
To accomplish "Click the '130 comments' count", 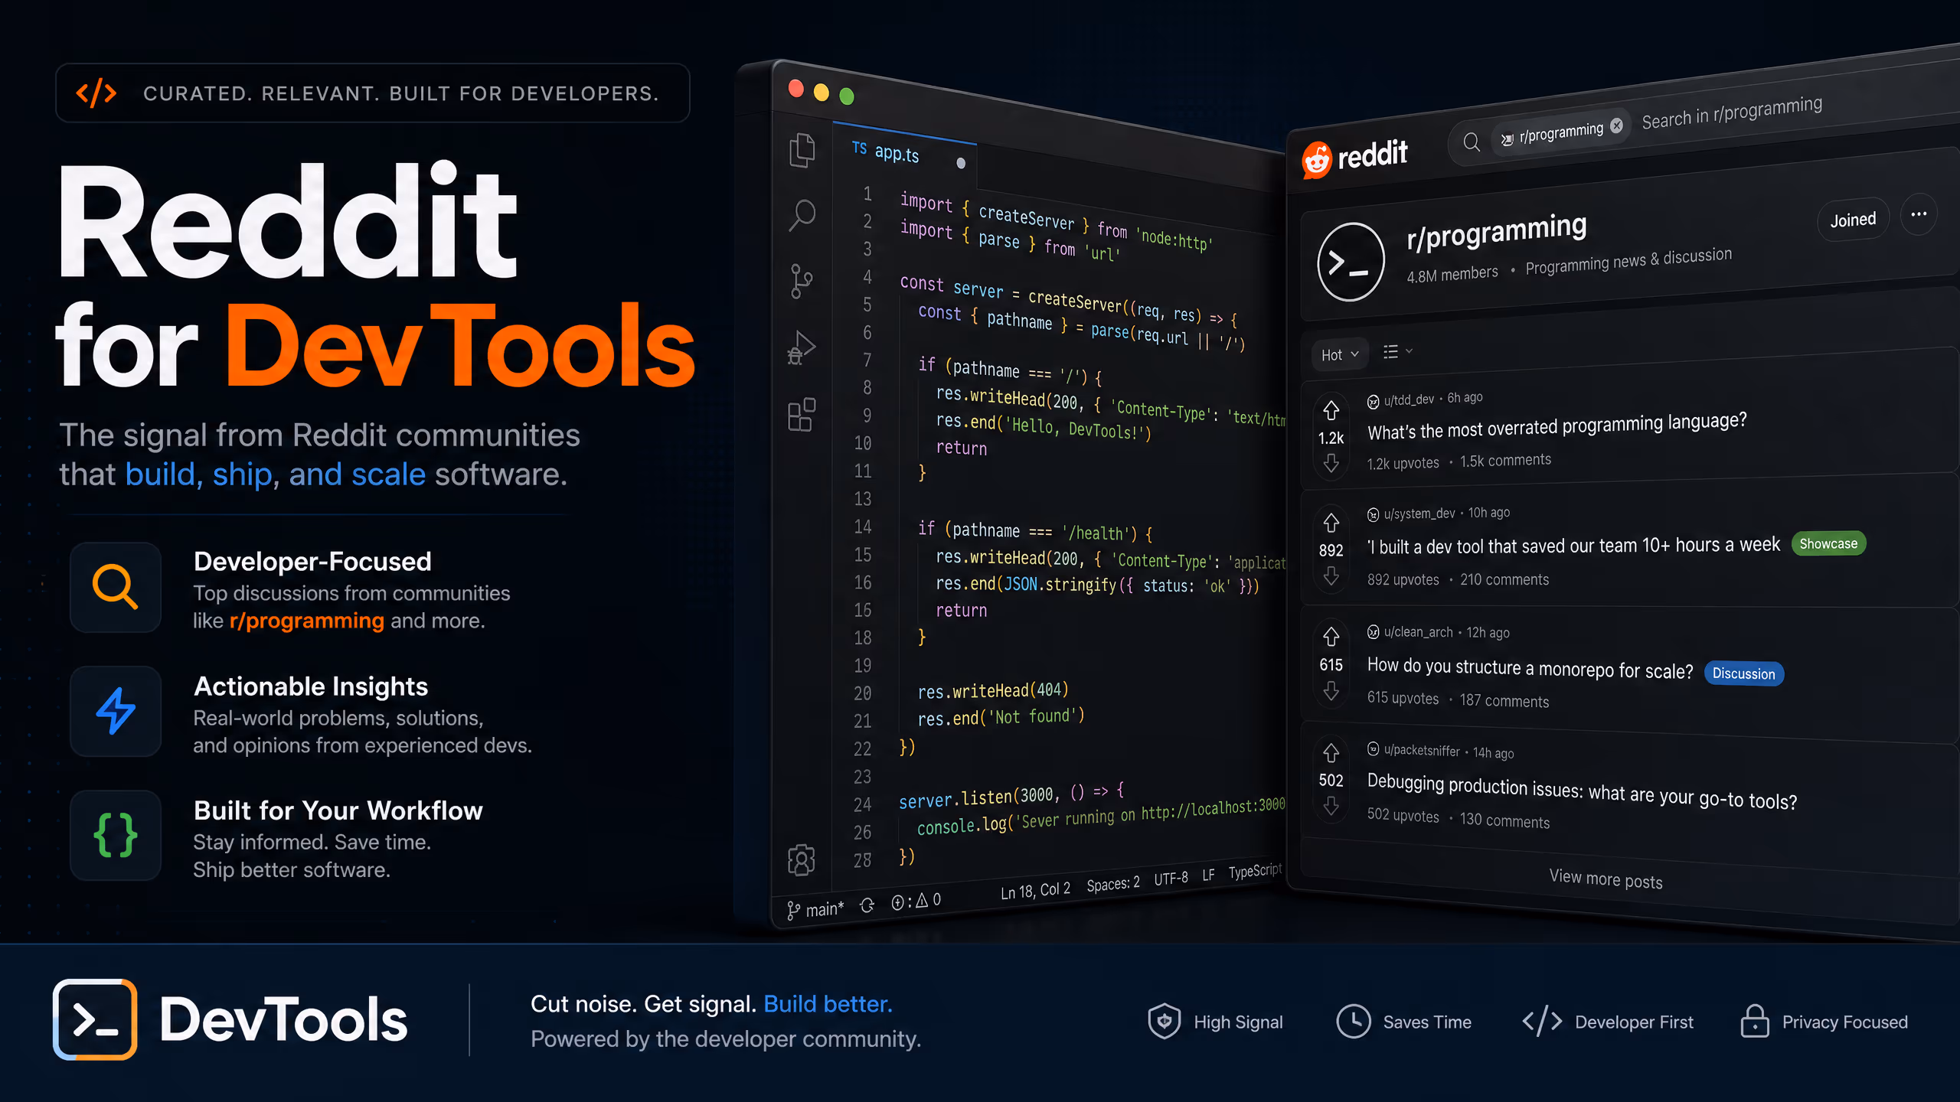I will pyautogui.click(x=1504, y=820).
